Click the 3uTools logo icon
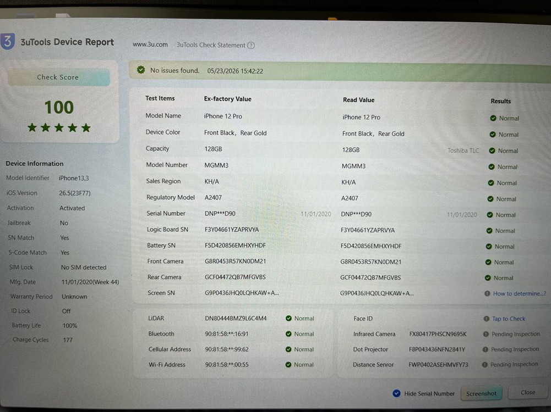Image resolution: width=551 pixels, height=412 pixels. tap(7, 41)
